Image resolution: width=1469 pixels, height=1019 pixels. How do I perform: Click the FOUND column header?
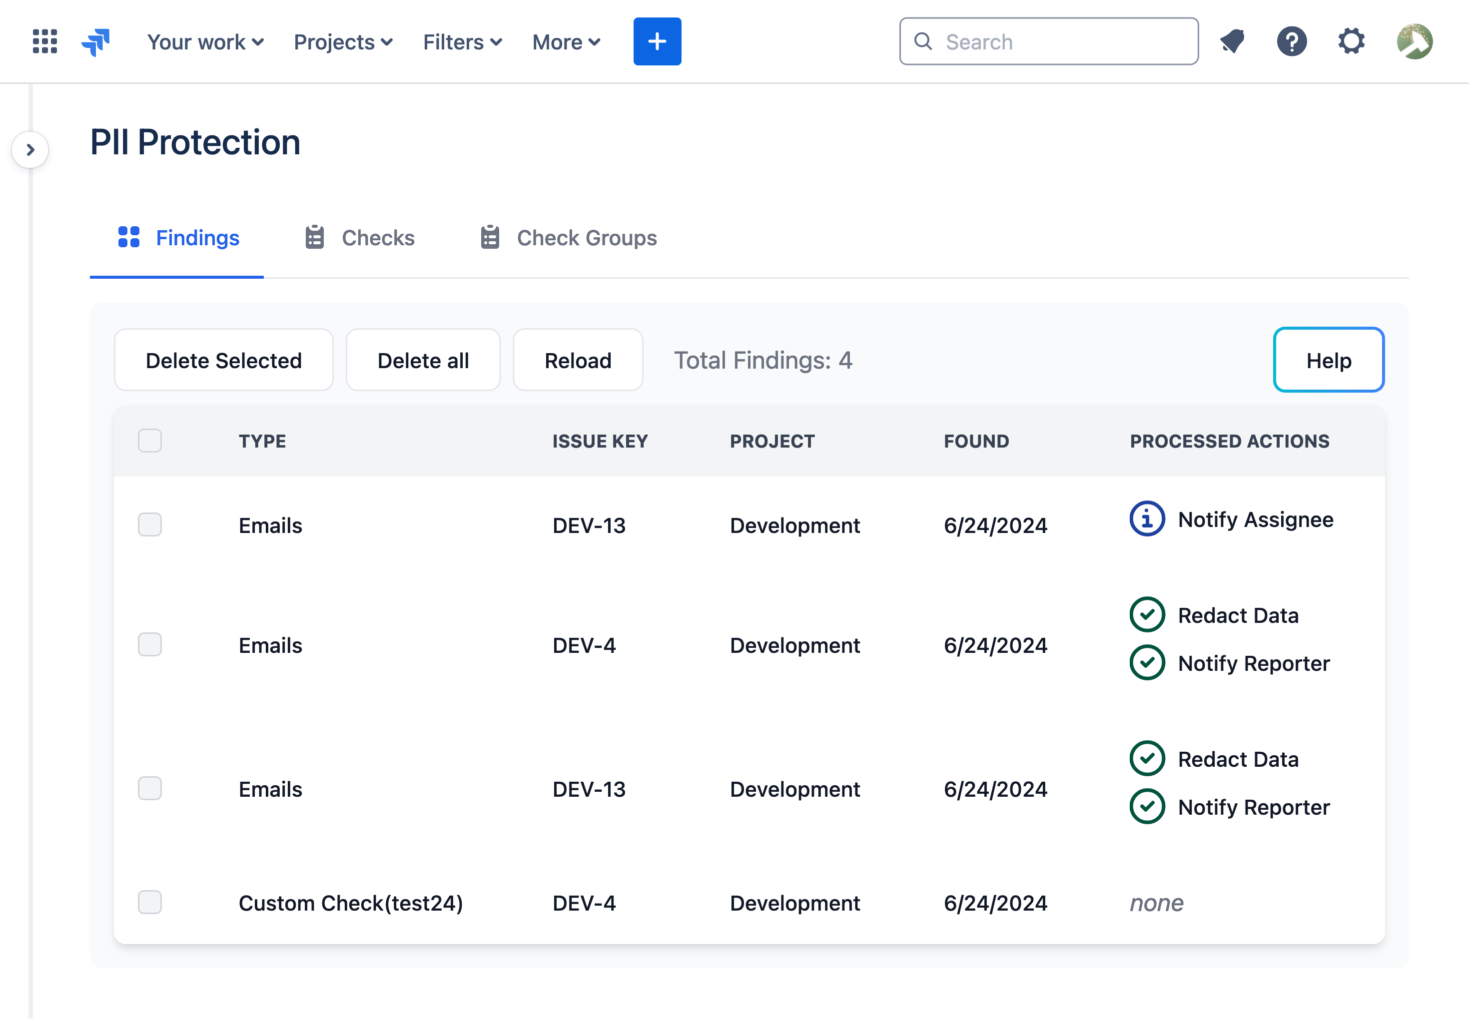coord(976,441)
